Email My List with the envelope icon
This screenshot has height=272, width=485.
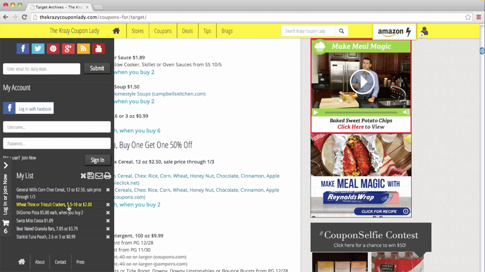click(x=99, y=176)
